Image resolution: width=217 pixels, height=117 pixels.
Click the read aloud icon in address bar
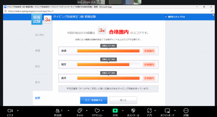point(212,11)
